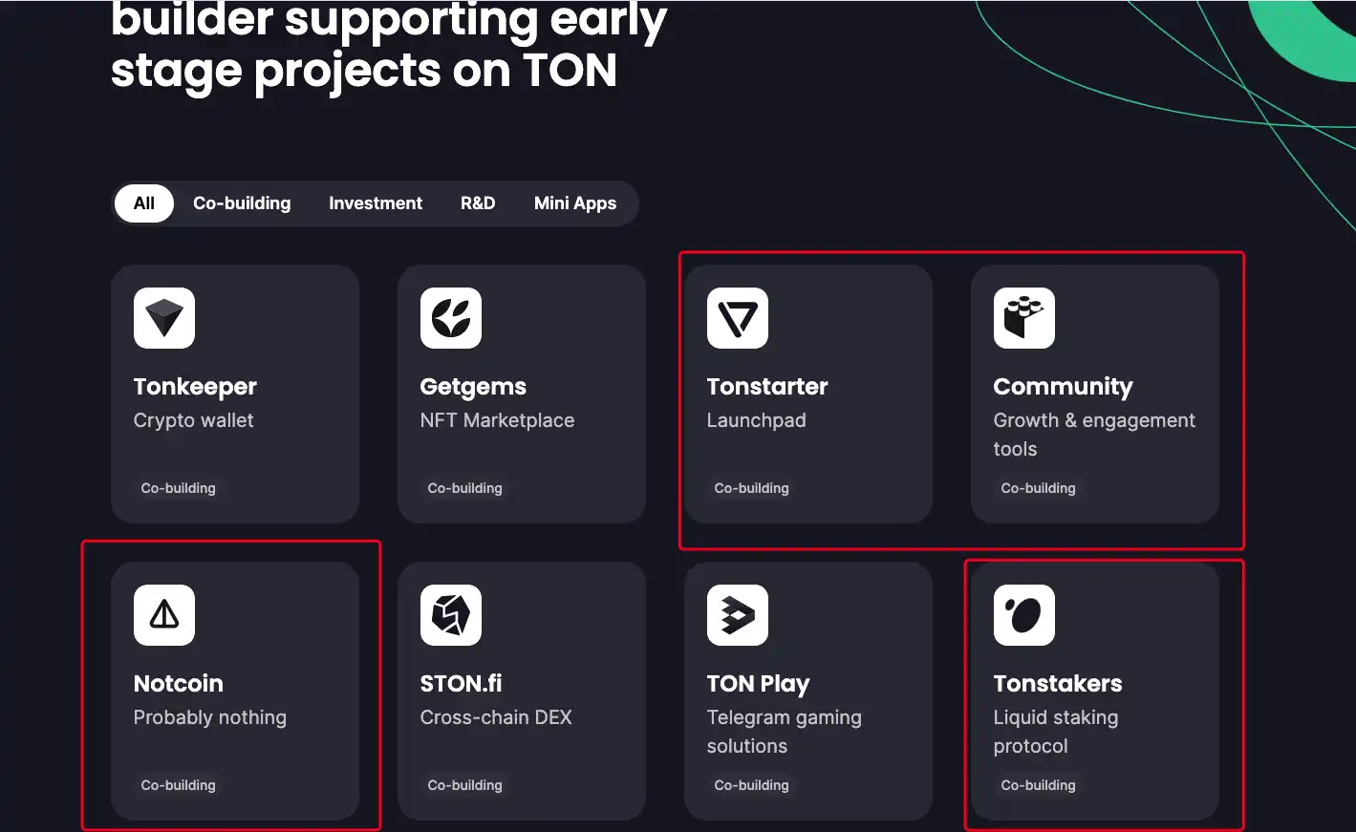Click the Community building-block icon

(1024, 318)
